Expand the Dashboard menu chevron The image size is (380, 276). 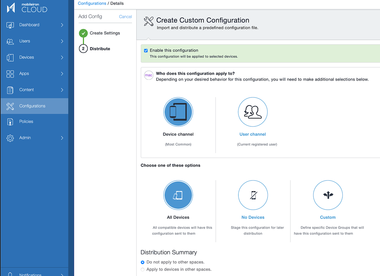pyautogui.click(x=62, y=25)
